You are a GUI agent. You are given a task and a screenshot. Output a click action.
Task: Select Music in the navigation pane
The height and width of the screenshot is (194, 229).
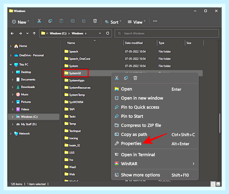(24, 94)
